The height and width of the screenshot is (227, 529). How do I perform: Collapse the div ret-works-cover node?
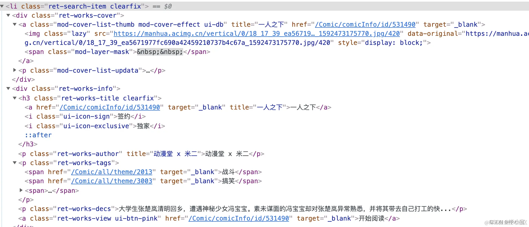pyautogui.click(x=8, y=15)
